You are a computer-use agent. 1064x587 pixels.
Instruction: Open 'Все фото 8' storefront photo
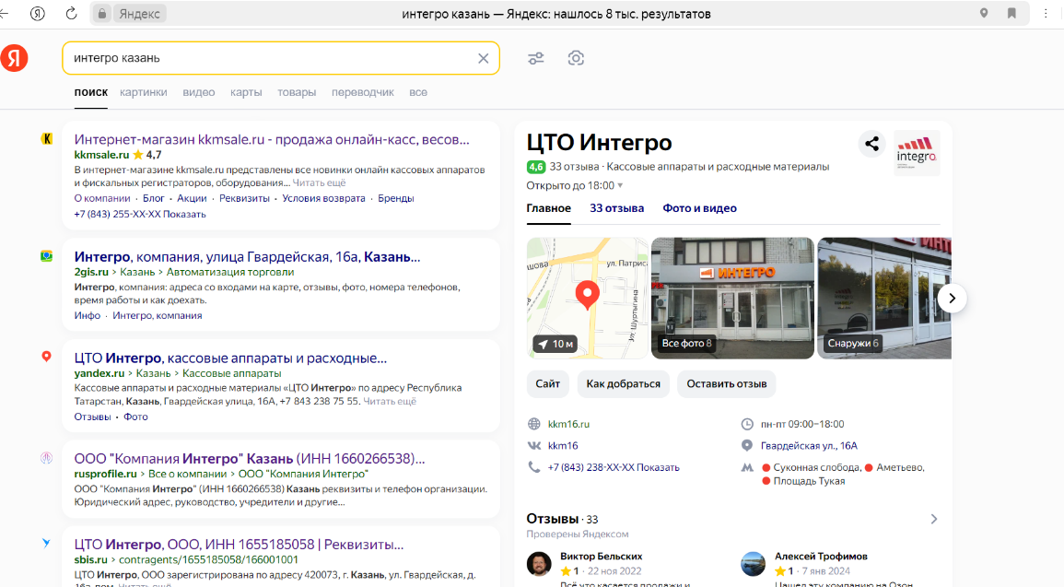[732, 298]
